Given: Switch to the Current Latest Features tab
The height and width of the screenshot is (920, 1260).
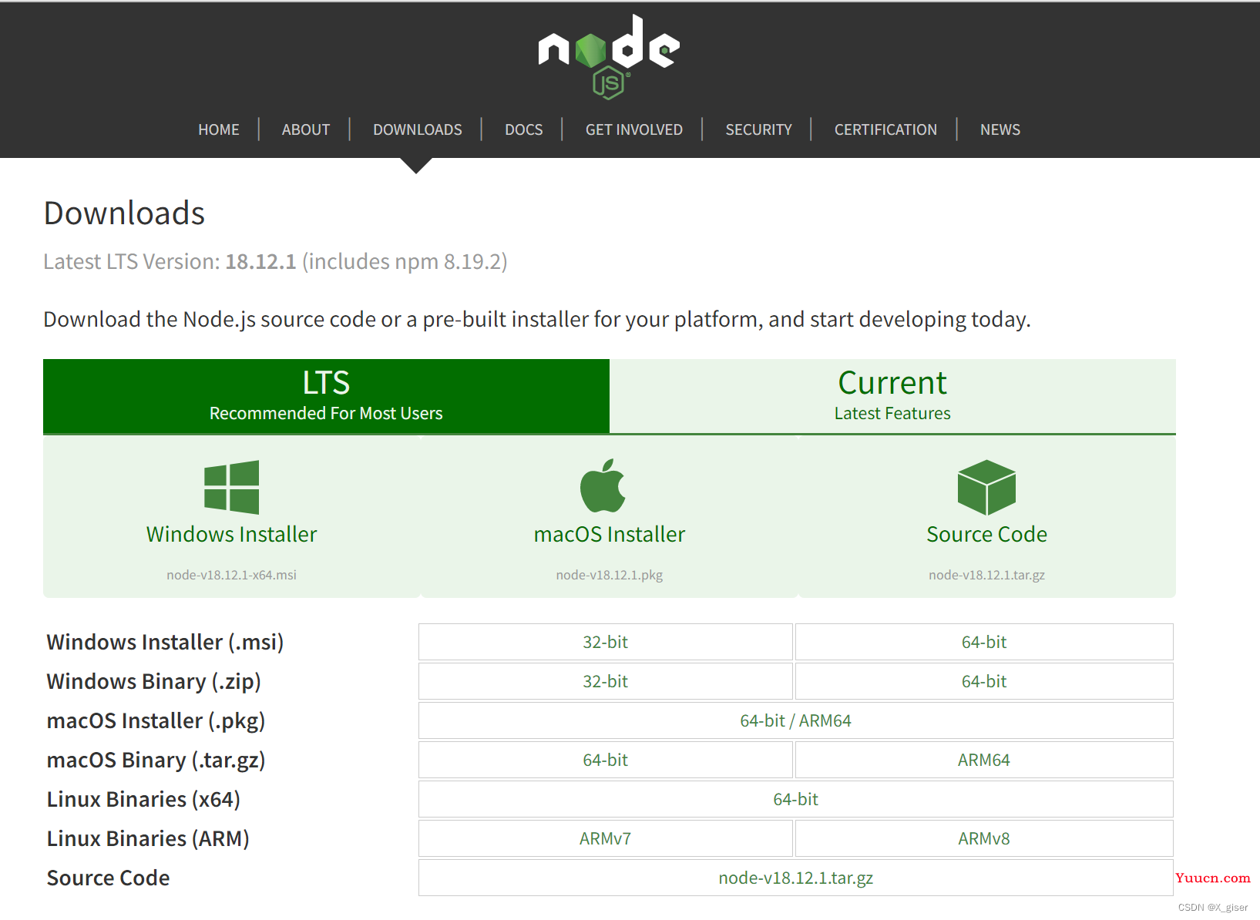Looking at the screenshot, I should pyautogui.click(x=892, y=396).
